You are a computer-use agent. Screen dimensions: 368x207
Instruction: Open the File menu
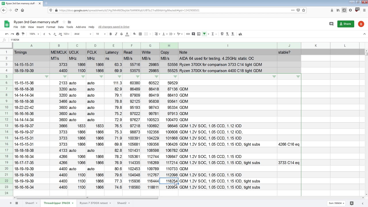pos(16,27)
